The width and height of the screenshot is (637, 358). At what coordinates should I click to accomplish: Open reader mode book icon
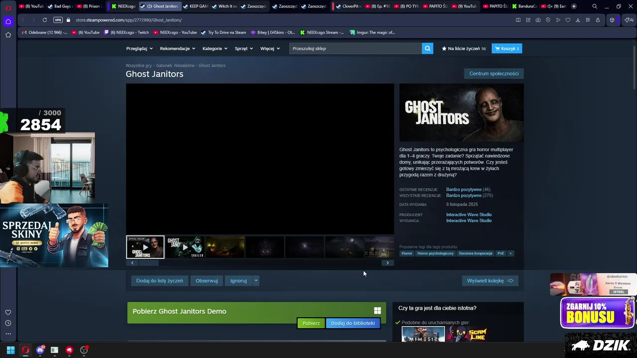(x=518, y=20)
